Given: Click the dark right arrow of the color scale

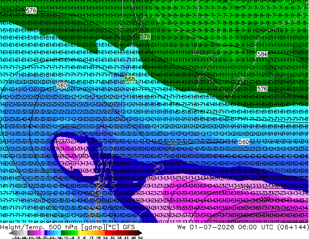Looking at the screenshot, I should 140,233.
